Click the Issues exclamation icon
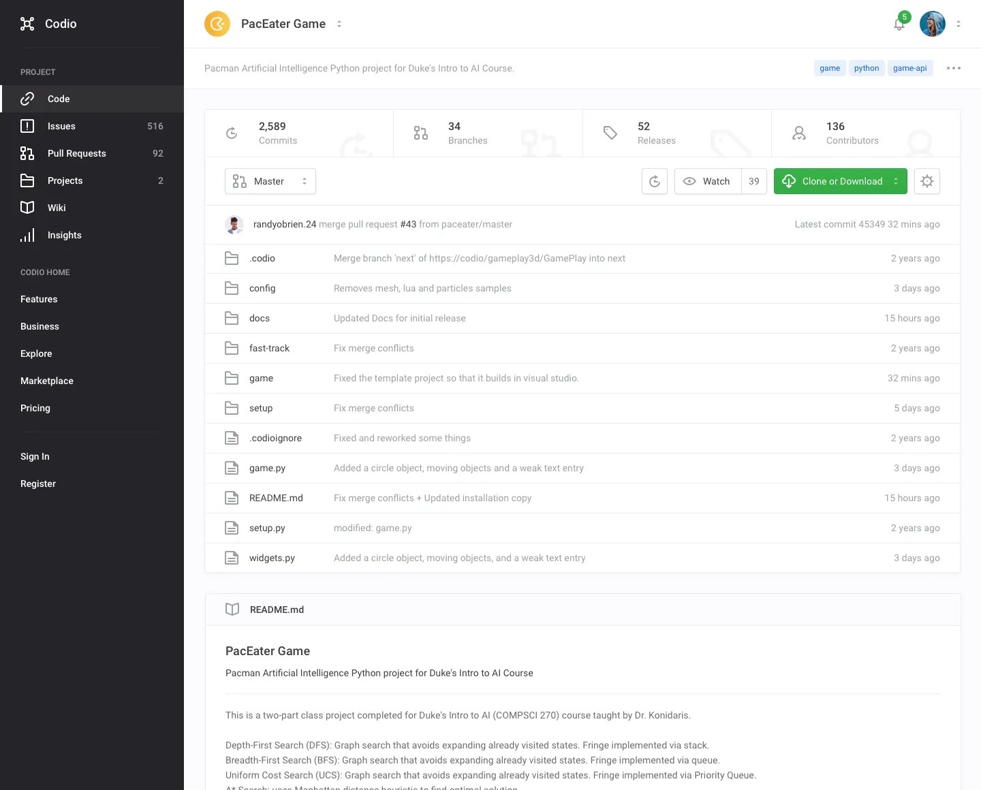The width and height of the screenshot is (981, 790). click(x=27, y=126)
